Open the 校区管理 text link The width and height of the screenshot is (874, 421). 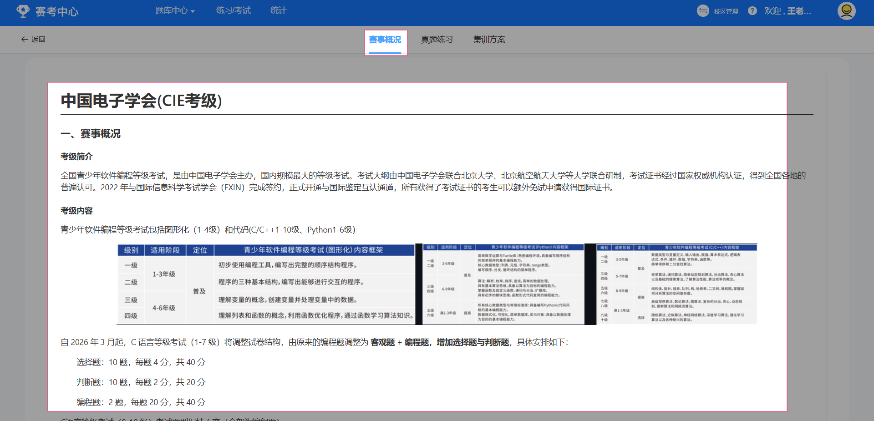pos(726,11)
